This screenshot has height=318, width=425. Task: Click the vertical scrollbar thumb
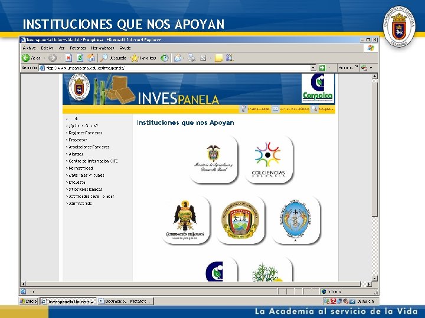[x=375, y=148]
